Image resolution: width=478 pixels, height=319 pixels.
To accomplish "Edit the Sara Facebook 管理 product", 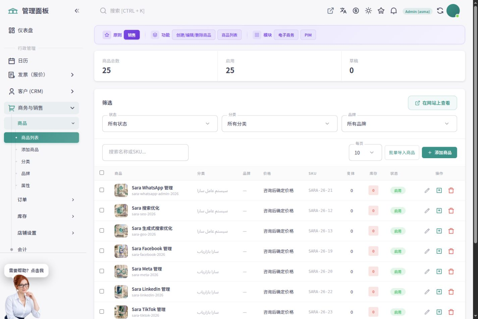I will pyautogui.click(x=427, y=251).
